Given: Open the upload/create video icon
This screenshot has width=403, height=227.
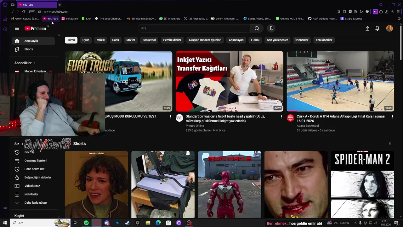Looking at the screenshot, I should pos(367,28).
